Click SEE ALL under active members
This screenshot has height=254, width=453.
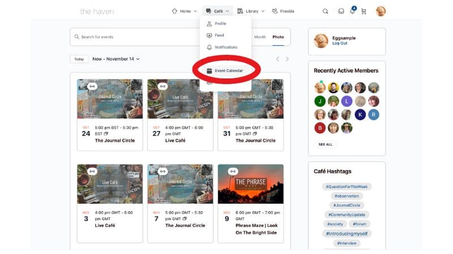(325, 144)
